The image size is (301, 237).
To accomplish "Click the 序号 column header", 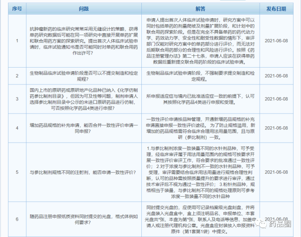I will [x=17, y=9].
